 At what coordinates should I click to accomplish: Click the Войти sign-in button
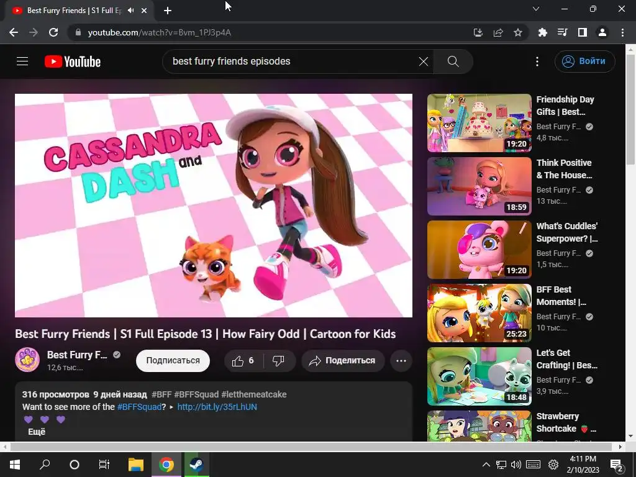coord(584,61)
